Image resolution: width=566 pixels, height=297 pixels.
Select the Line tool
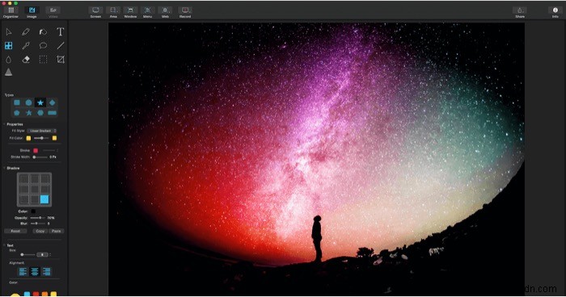[x=61, y=46]
